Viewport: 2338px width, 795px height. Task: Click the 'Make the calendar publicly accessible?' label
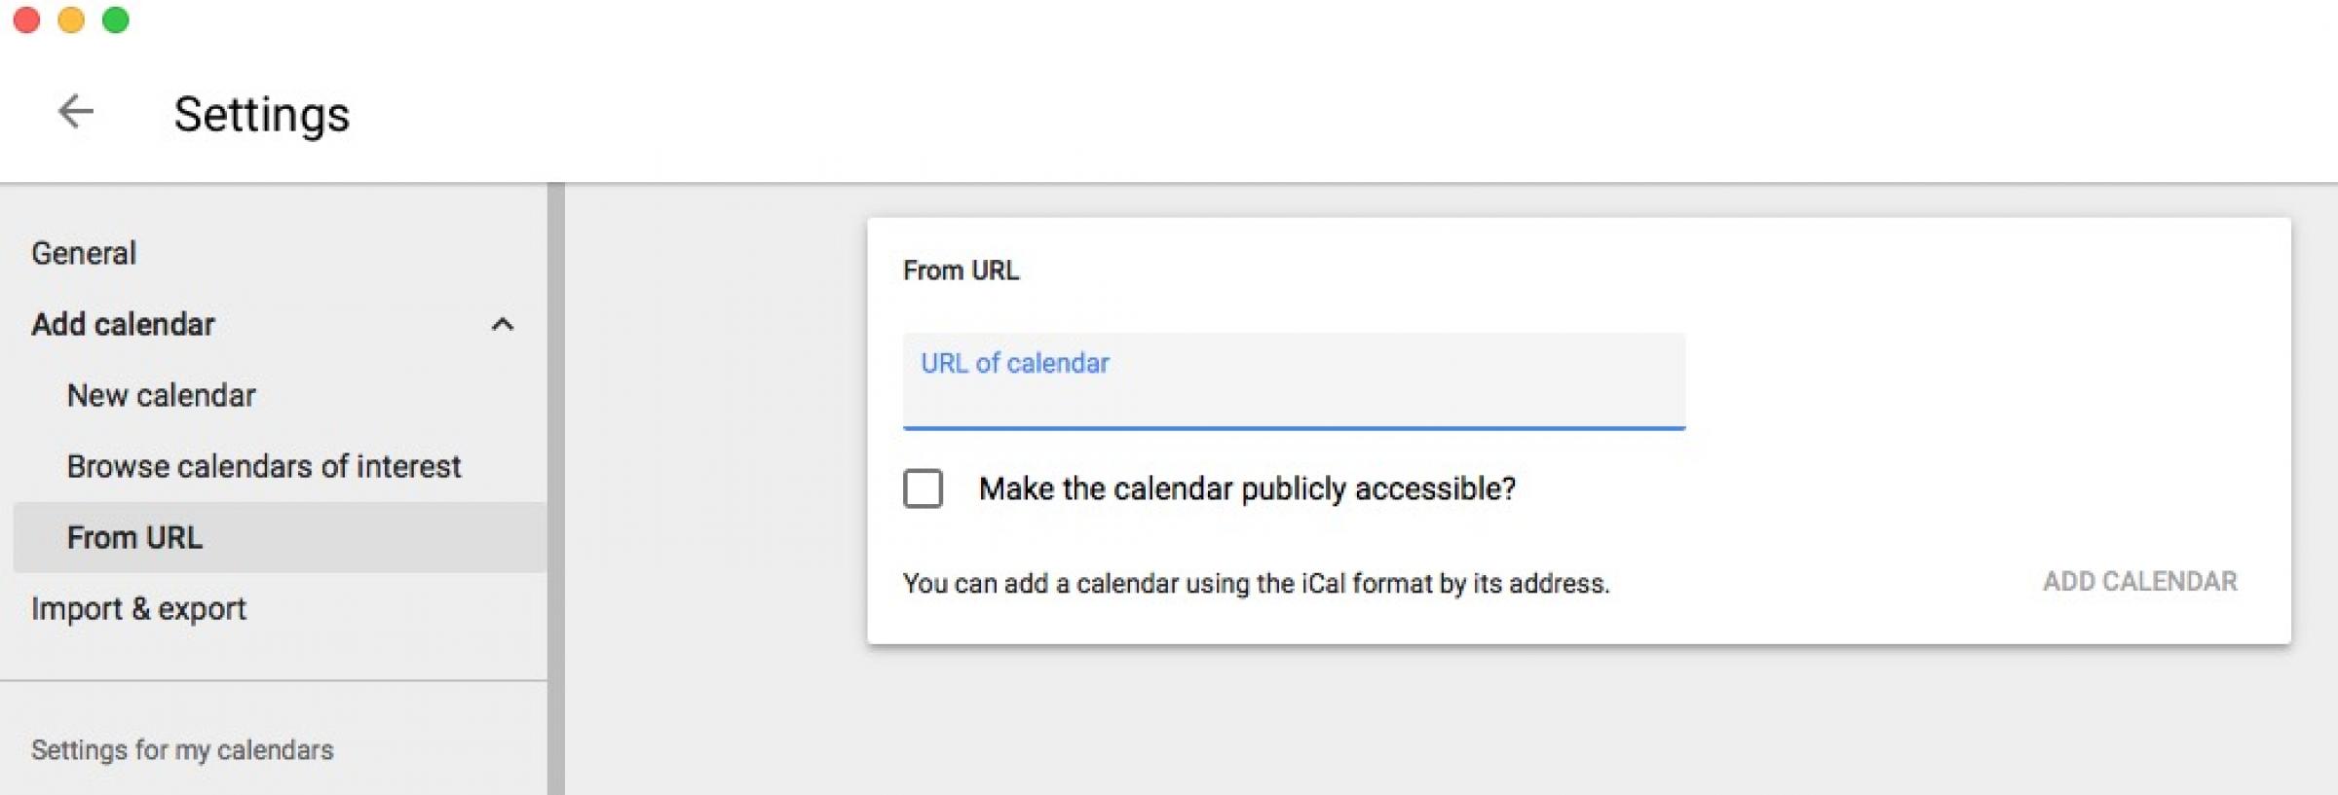click(x=1247, y=488)
